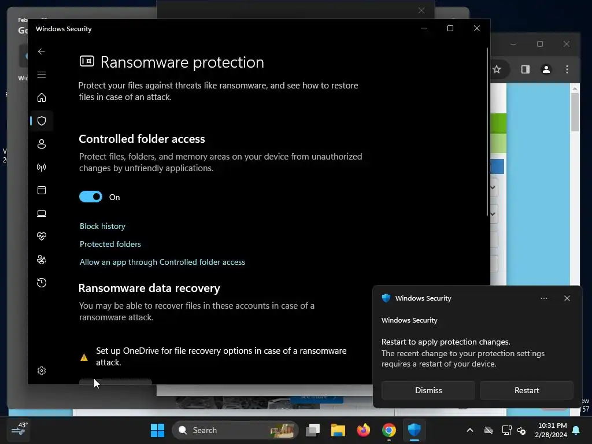The image size is (592, 444).
Task: Click the taskbar Search box
Action: 235,430
